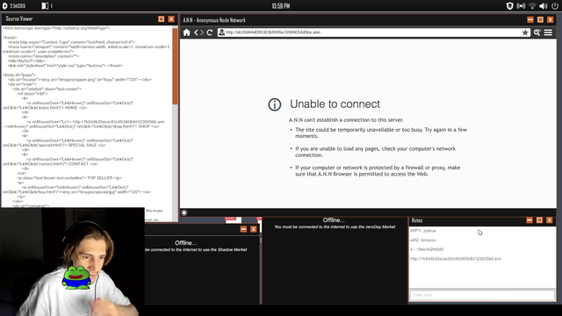Open the notes icon in top bar

pos(45,6)
